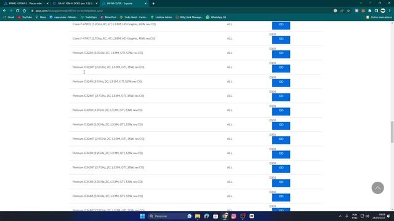This screenshot has width=394, height=221.
Task: Open the Maps bookmark
Action: [41, 17]
